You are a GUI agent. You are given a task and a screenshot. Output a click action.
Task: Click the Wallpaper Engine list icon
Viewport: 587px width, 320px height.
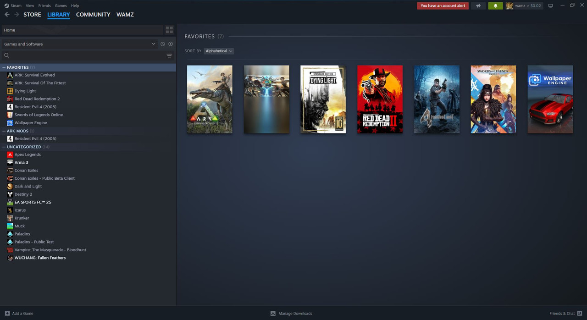point(10,123)
